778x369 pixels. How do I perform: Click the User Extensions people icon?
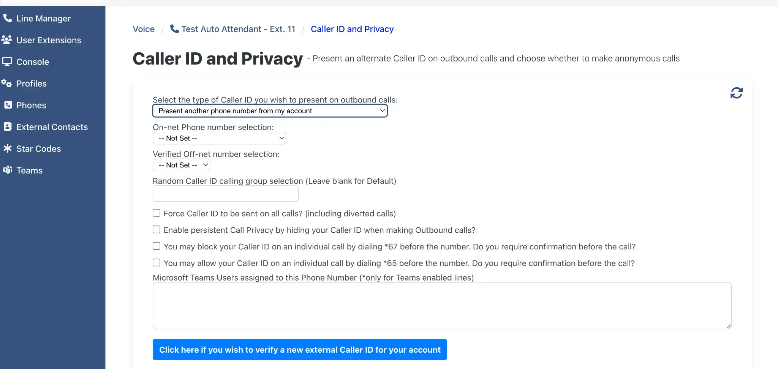tap(7, 39)
